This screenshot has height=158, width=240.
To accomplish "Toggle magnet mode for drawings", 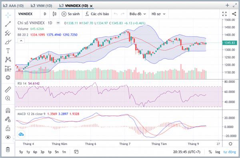I will coord(8,110).
